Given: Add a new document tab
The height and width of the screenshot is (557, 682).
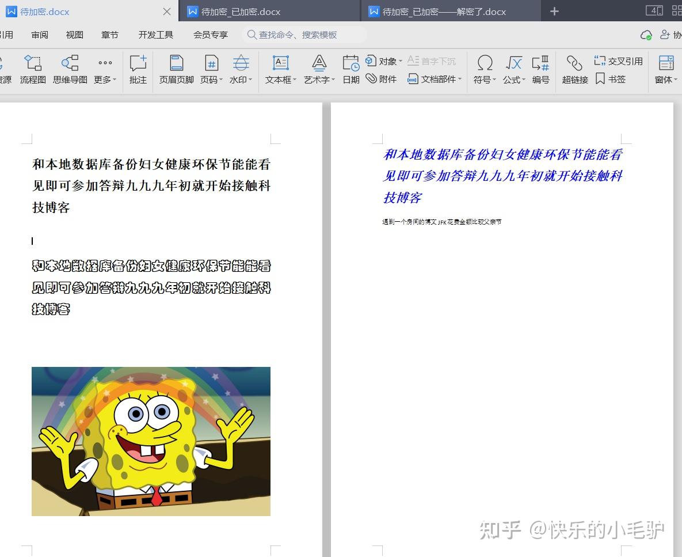Looking at the screenshot, I should click(554, 12).
